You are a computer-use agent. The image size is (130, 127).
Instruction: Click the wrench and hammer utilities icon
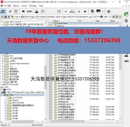[10, 11]
